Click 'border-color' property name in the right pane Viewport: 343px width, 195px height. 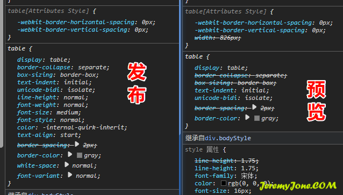216,119
